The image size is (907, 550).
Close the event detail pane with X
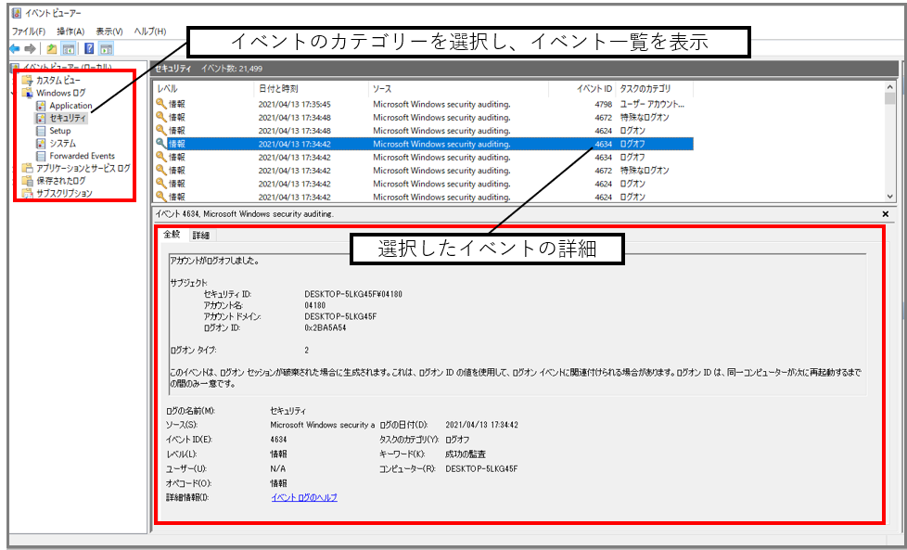click(885, 214)
